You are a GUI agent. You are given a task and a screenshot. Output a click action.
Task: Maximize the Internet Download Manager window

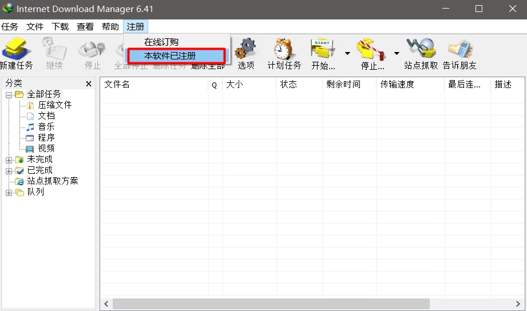(479, 9)
